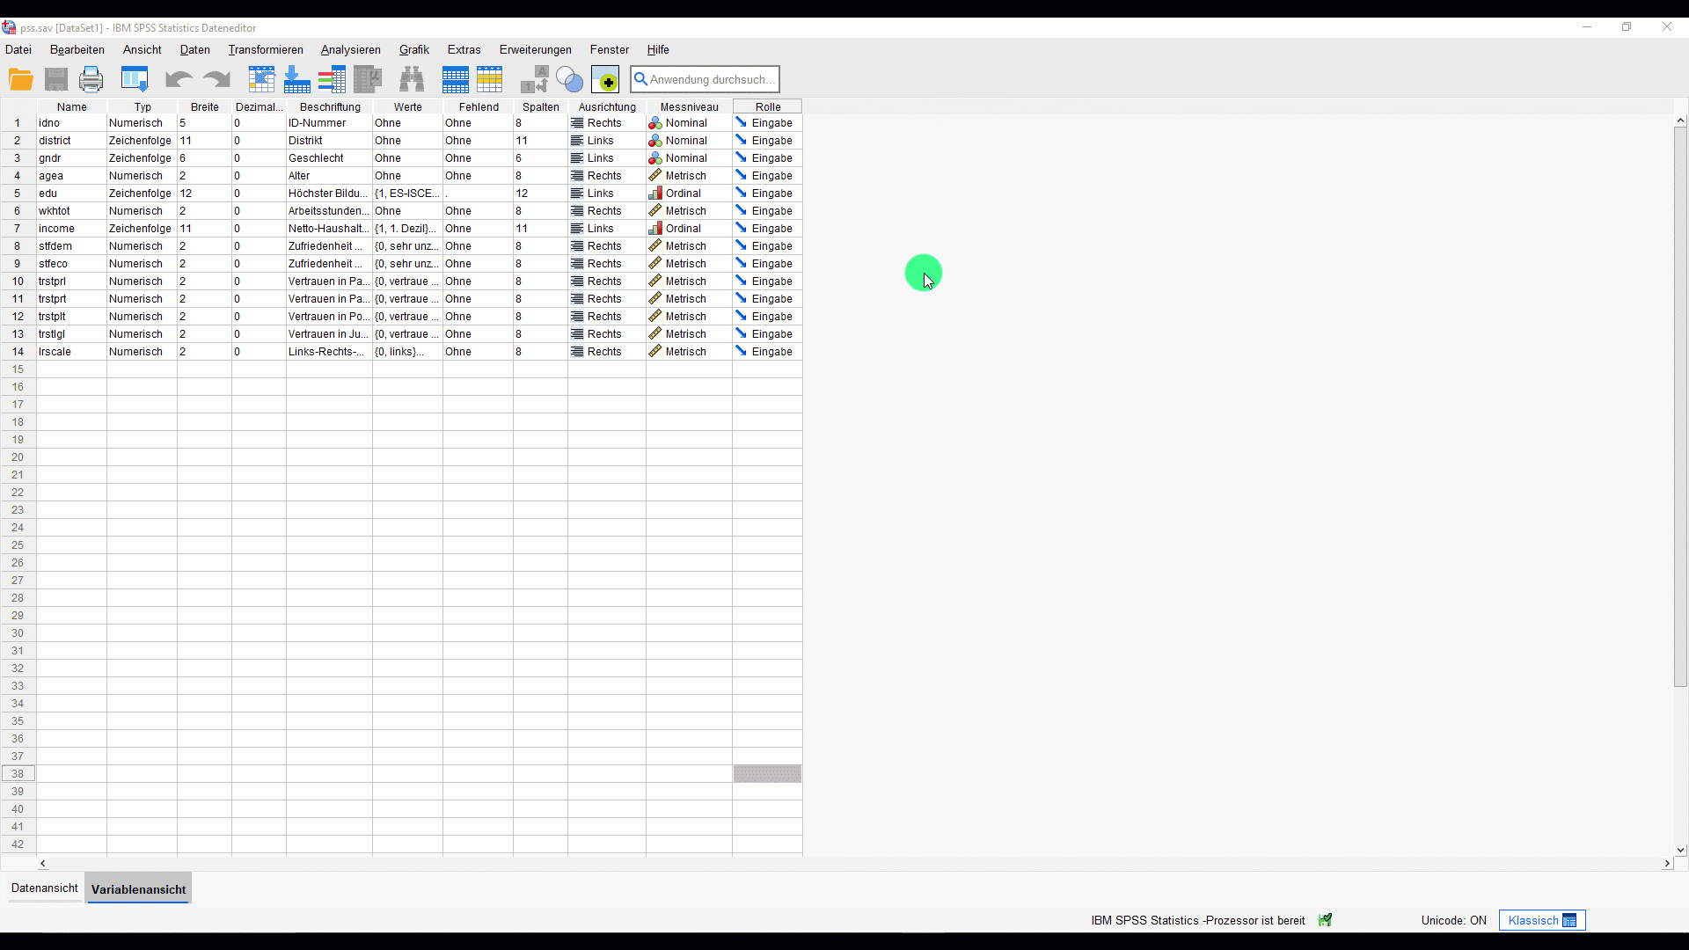Open the recall recent dialogs icon
The image size is (1689, 950).
point(135,80)
